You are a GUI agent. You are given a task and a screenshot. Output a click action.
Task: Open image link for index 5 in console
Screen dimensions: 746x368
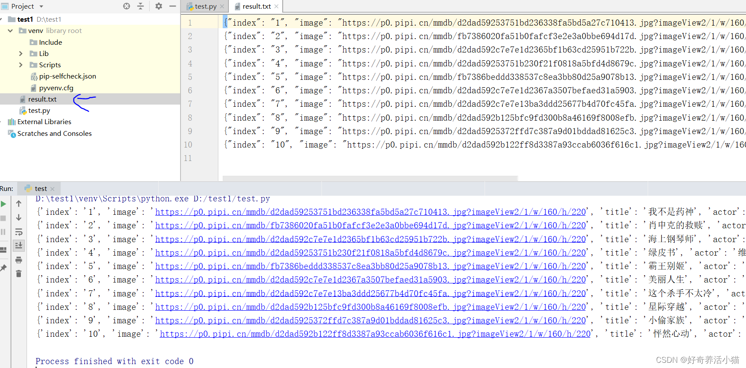click(371, 266)
